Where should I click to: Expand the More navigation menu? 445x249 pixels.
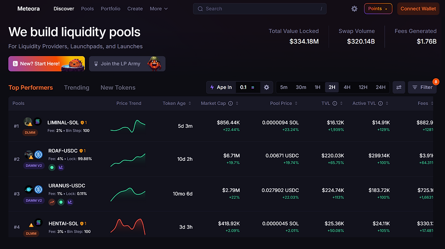[x=158, y=9]
